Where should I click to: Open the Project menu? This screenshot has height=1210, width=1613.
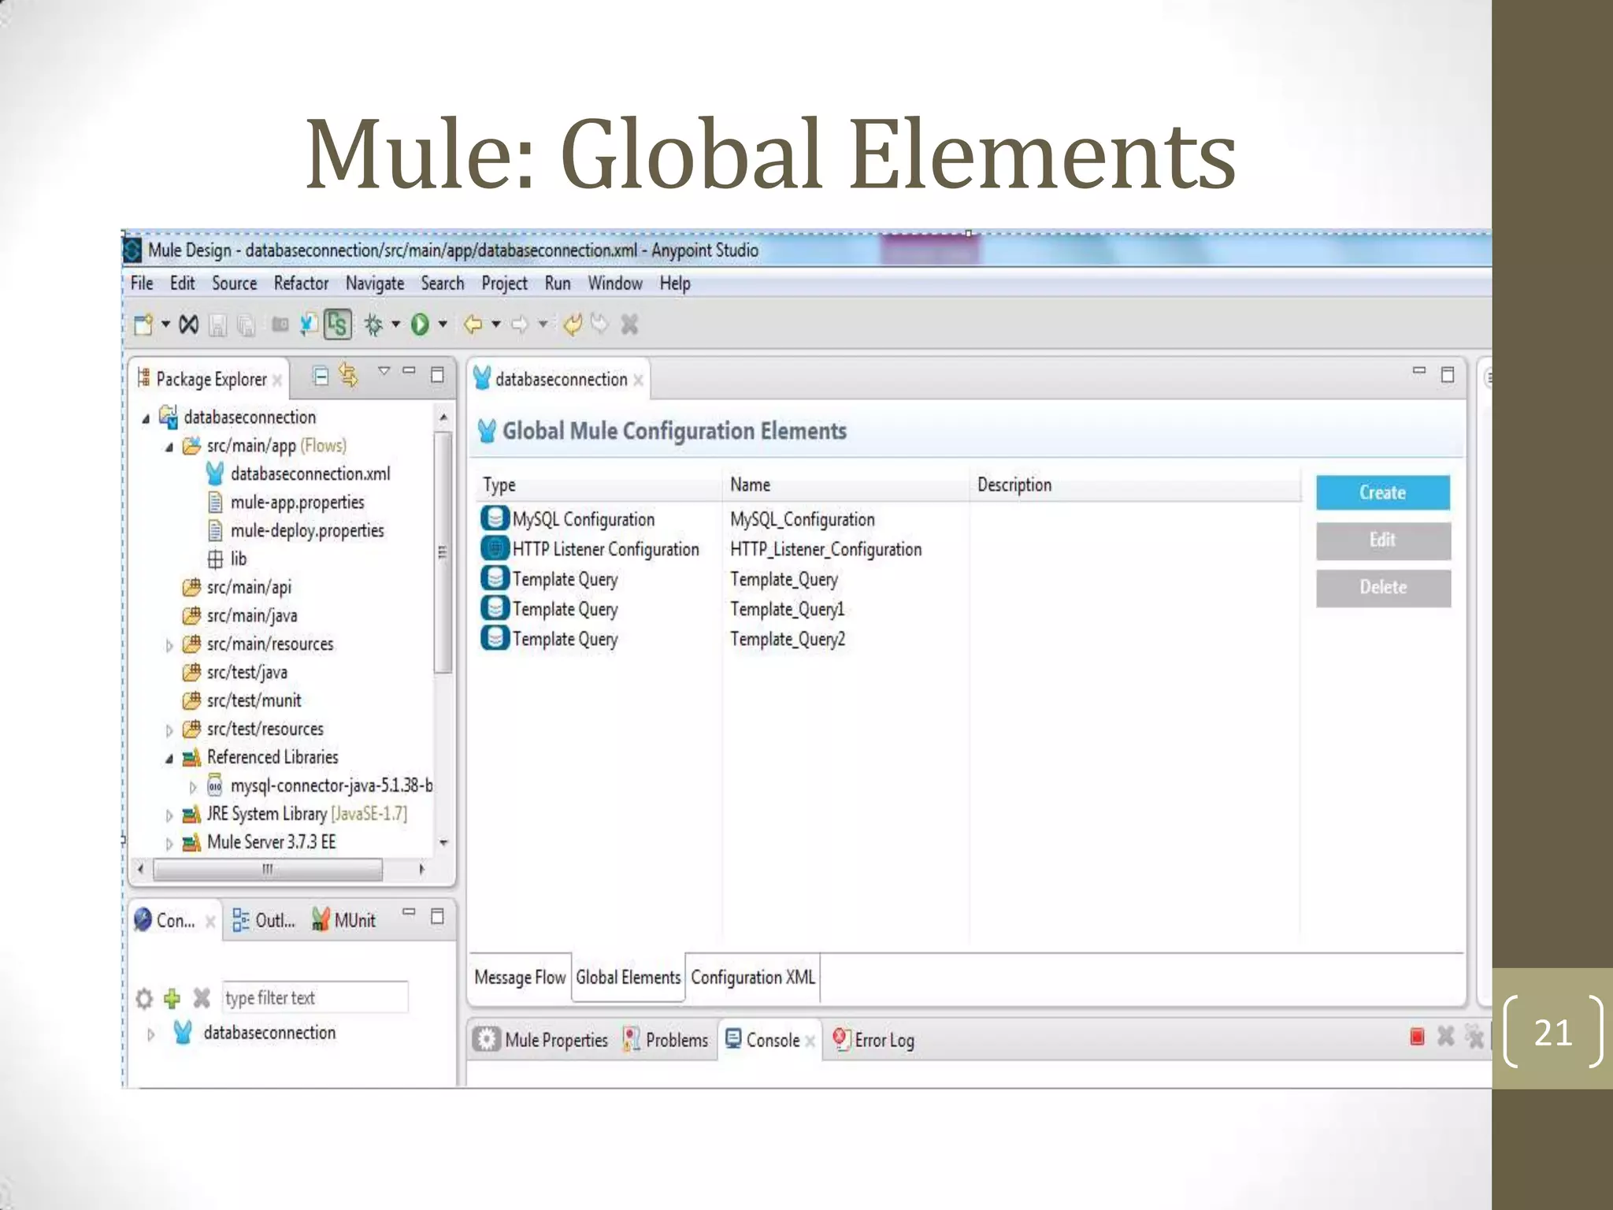(x=504, y=283)
